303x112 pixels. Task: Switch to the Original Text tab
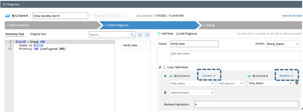pos(38,34)
